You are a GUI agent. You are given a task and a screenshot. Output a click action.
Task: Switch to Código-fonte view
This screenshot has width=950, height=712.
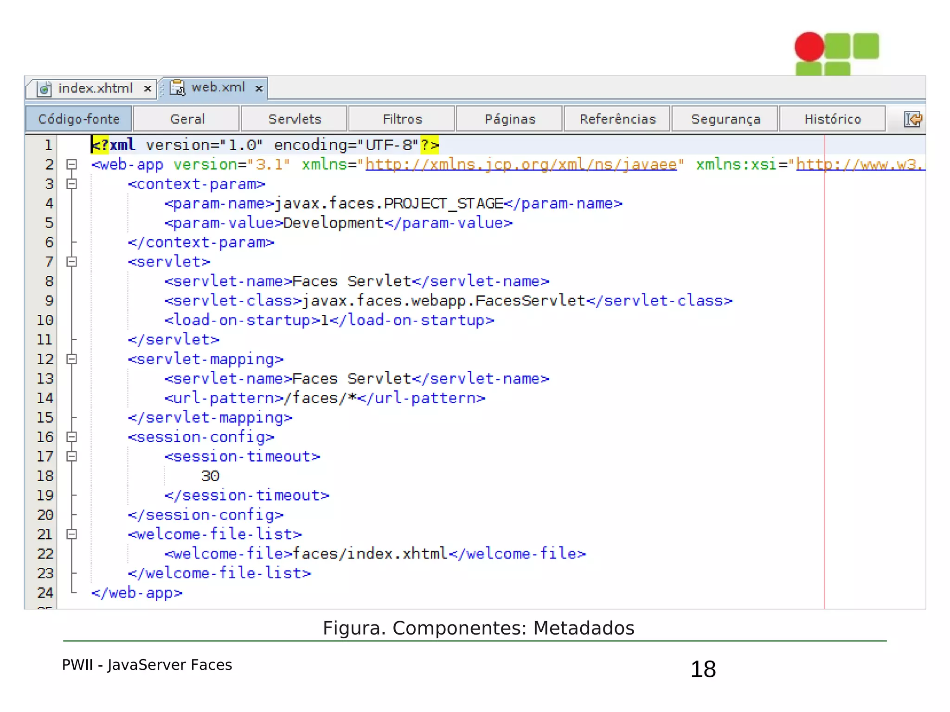pos(79,119)
